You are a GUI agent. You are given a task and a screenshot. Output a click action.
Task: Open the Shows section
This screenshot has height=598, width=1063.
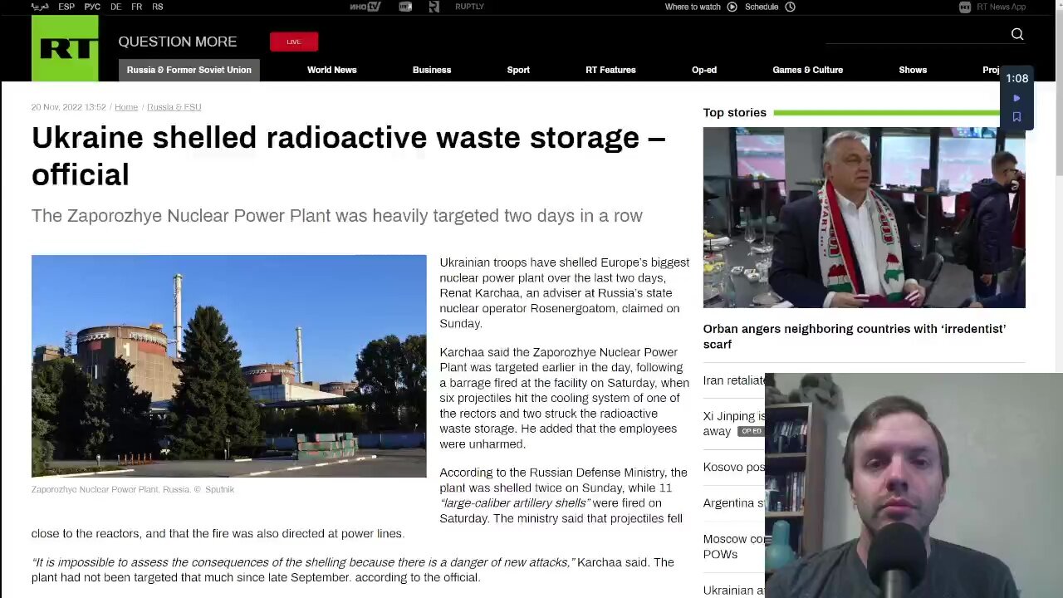(x=913, y=70)
